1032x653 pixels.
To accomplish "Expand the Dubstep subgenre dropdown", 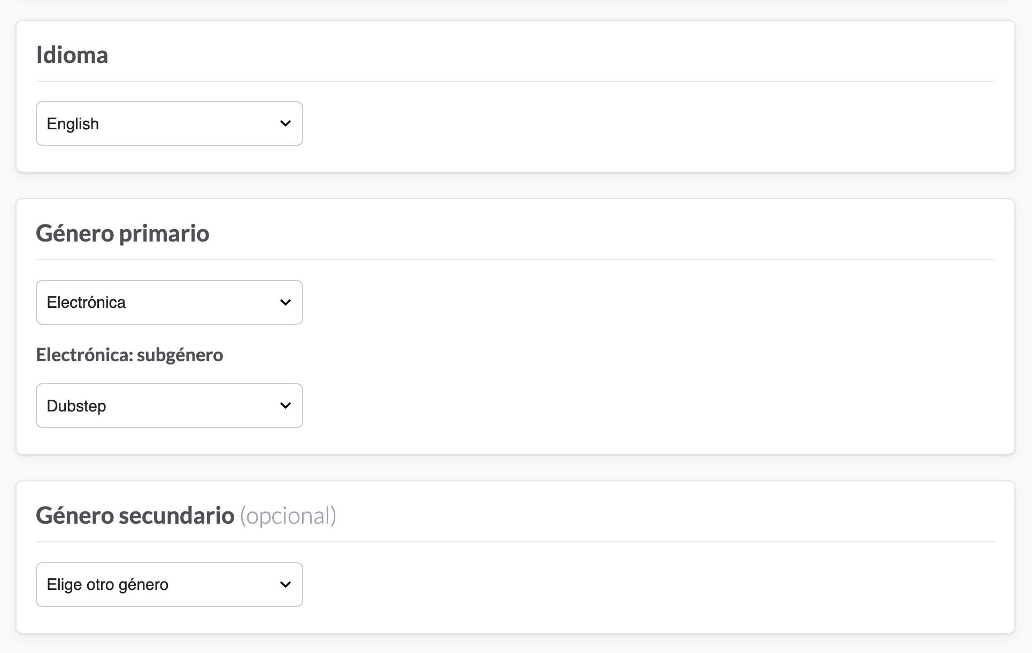I will [169, 406].
